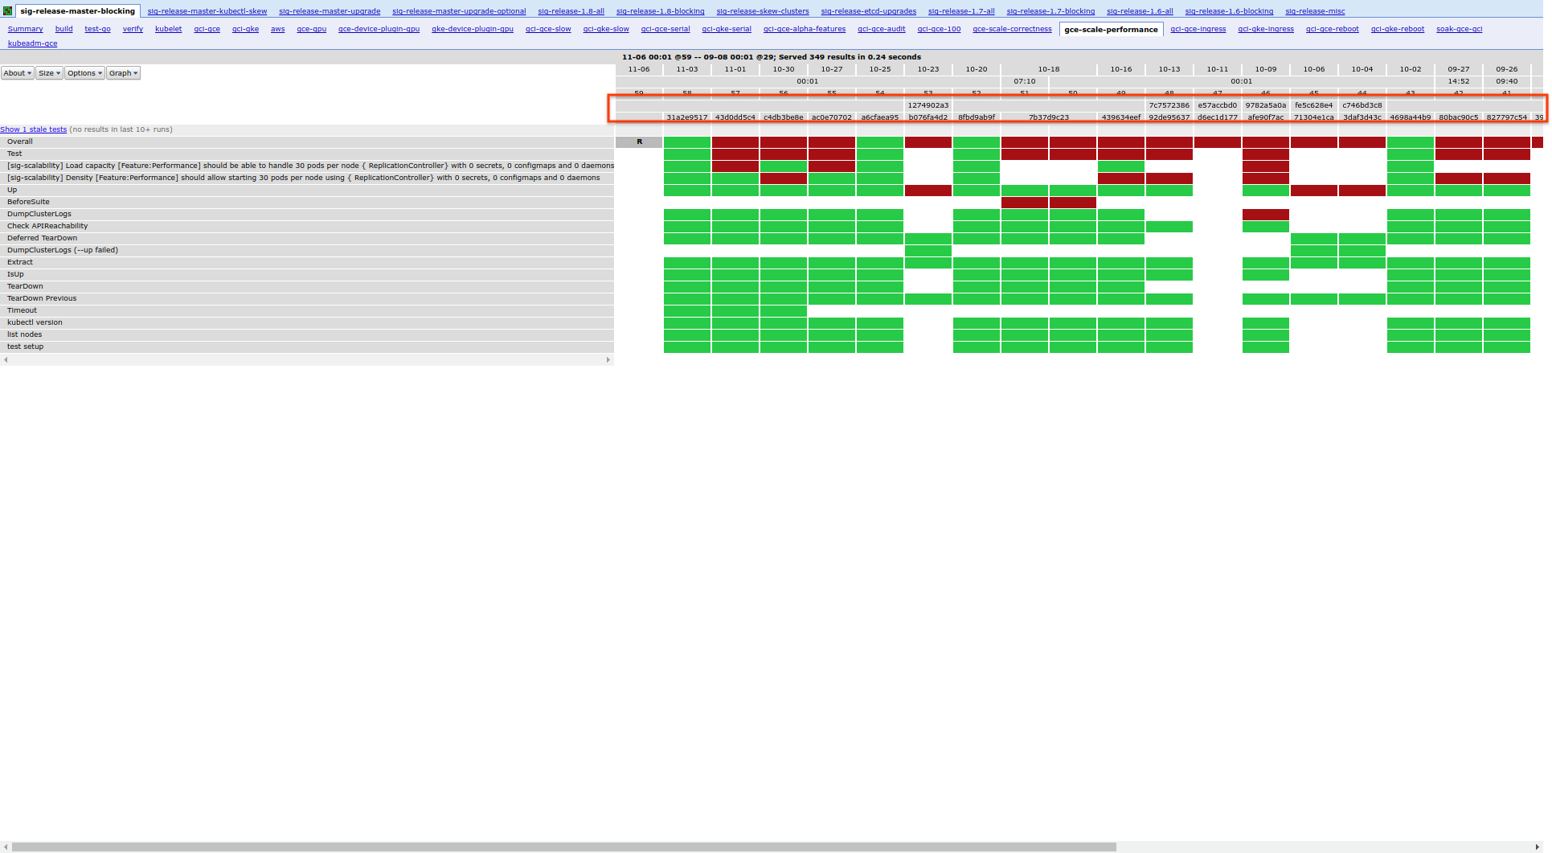The width and height of the screenshot is (1552, 853).
Task: Select the Check APIReachability row name
Action: [x=47, y=226]
